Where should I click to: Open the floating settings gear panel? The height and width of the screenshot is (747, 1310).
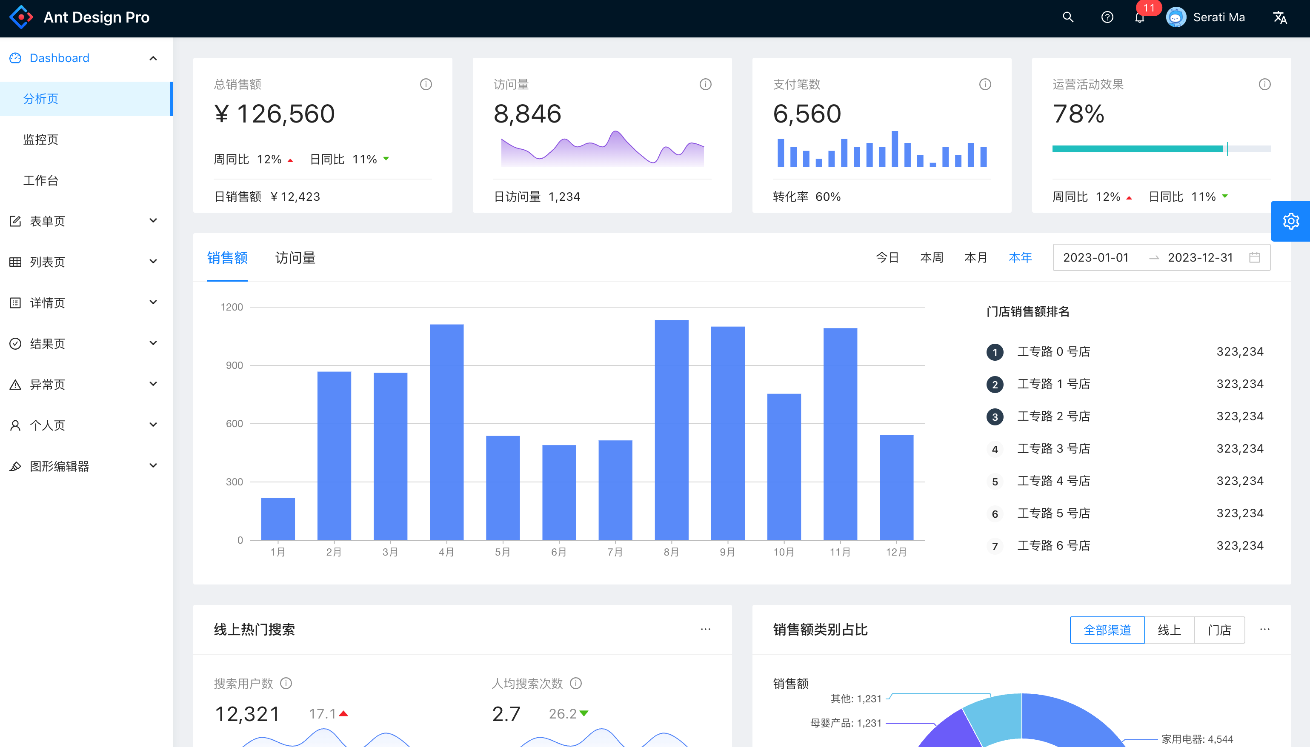1290,221
